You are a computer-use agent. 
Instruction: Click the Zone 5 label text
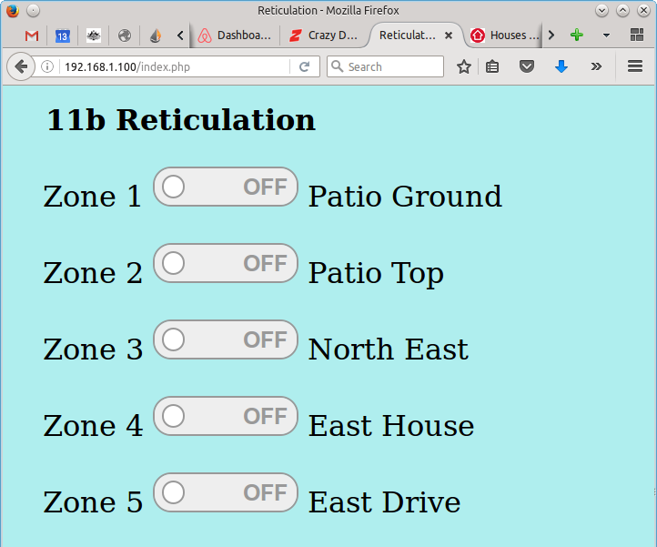pos(93,502)
